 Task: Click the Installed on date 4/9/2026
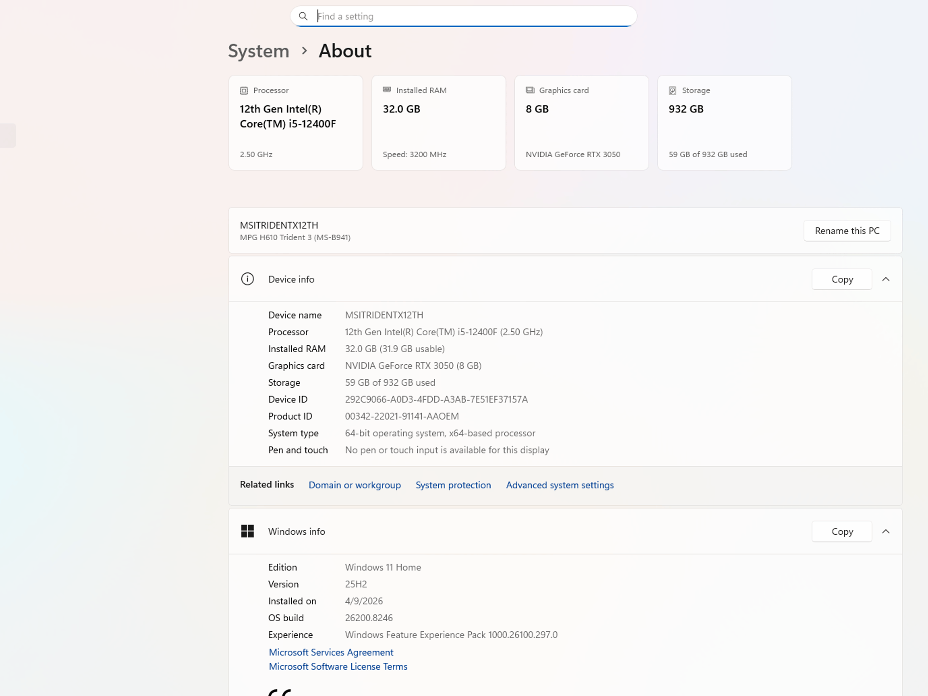pos(364,601)
